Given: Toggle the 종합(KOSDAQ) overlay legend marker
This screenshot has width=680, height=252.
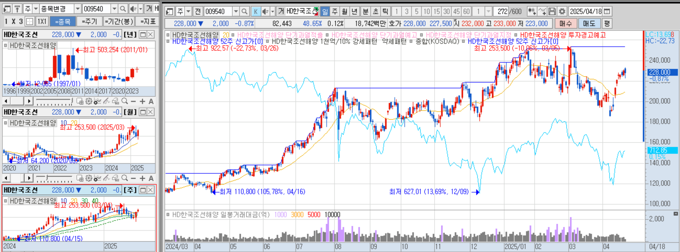Looking at the screenshot, I should coord(411,41).
